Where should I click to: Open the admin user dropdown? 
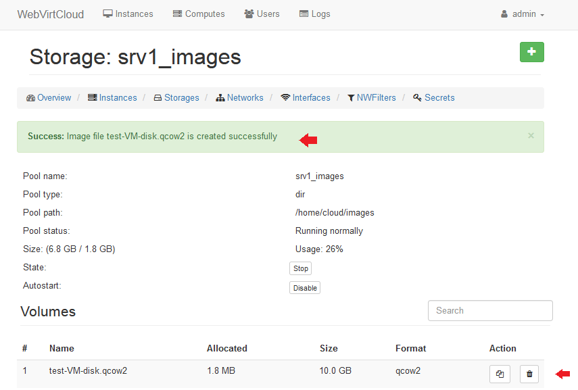(523, 14)
